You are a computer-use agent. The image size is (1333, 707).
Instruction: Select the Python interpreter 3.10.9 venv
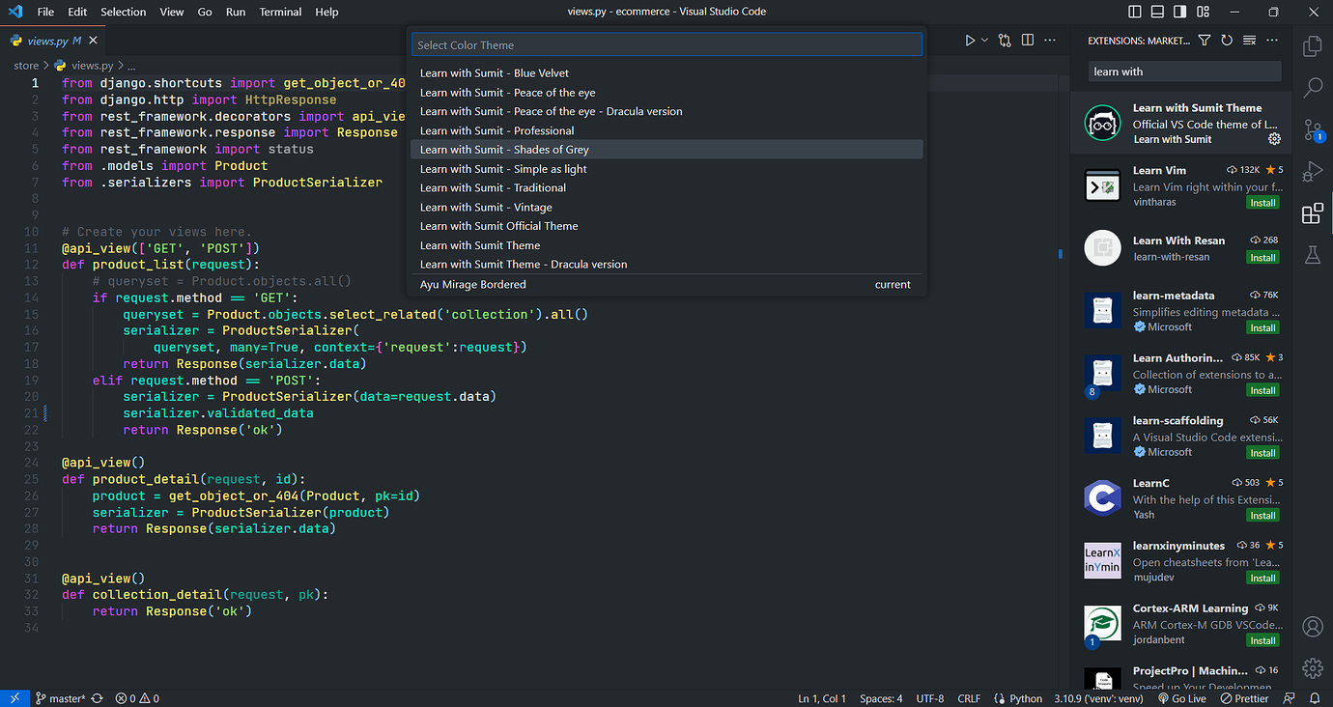pos(1098,697)
